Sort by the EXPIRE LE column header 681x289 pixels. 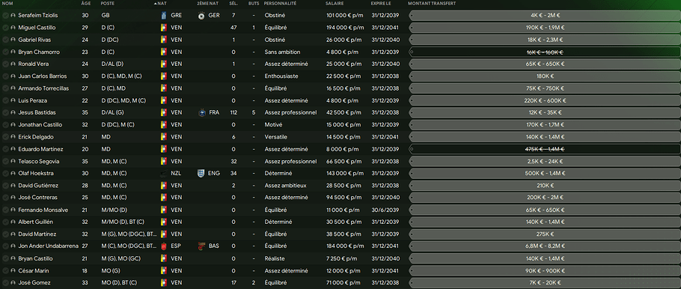[381, 4]
